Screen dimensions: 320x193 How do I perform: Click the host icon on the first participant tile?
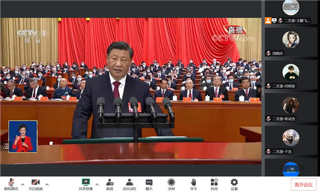(268, 21)
